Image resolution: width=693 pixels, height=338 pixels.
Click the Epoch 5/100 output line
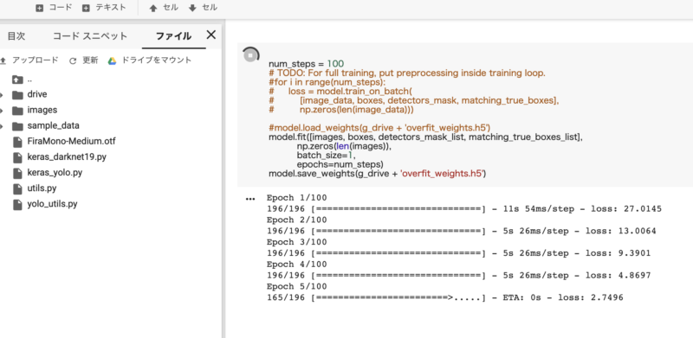click(x=296, y=286)
